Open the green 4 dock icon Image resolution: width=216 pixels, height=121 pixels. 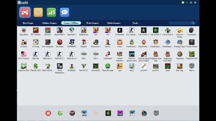(108, 113)
